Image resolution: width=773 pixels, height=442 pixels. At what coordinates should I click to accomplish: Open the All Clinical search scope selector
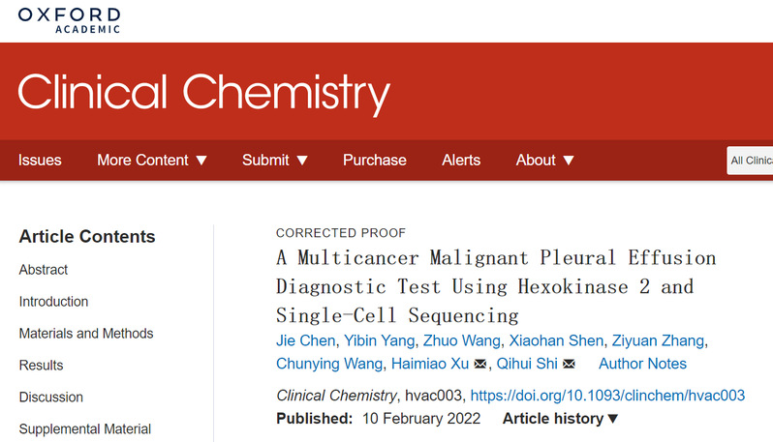pyautogui.click(x=750, y=161)
